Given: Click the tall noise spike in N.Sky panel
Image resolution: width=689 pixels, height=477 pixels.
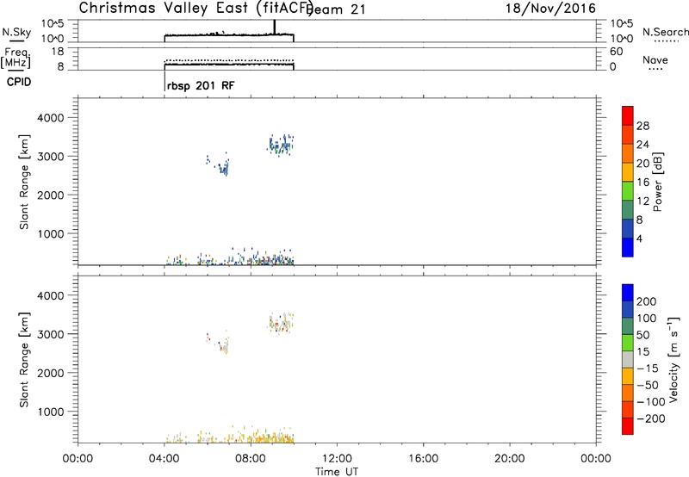Looking at the screenshot, I should [275, 27].
